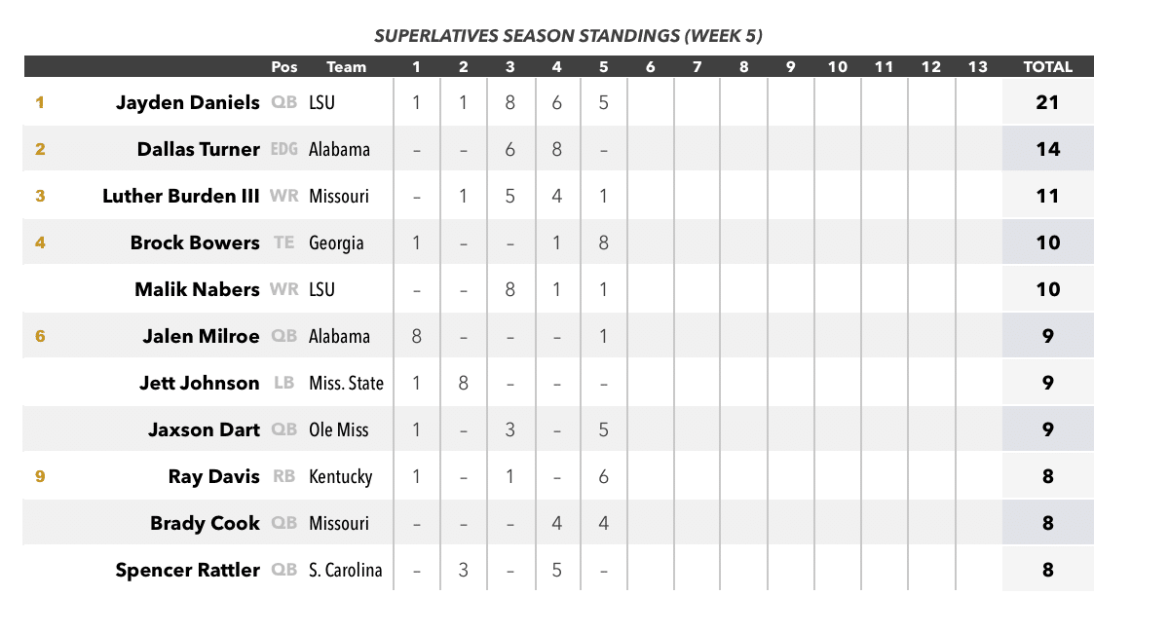Click the week 13 column header
Screen dimensions: 1169x633
[x=978, y=67]
